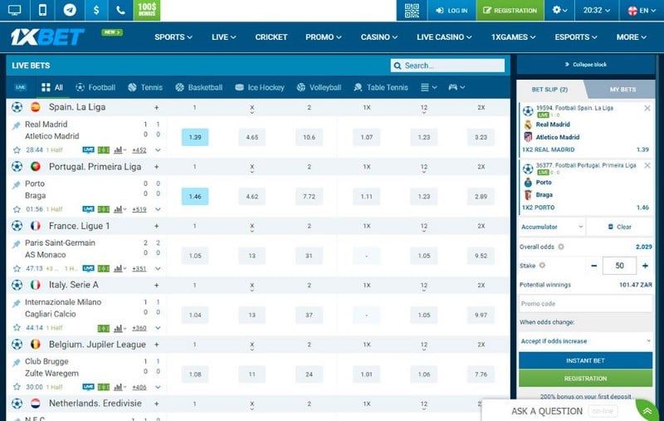Open the 20:32 time zone dropdown
Screen dimensions: 664x421
point(596,10)
